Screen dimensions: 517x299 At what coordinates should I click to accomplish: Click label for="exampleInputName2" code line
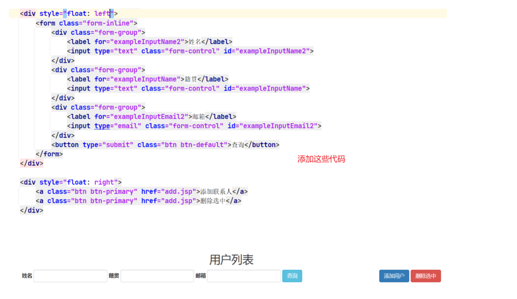[x=150, y=42]
